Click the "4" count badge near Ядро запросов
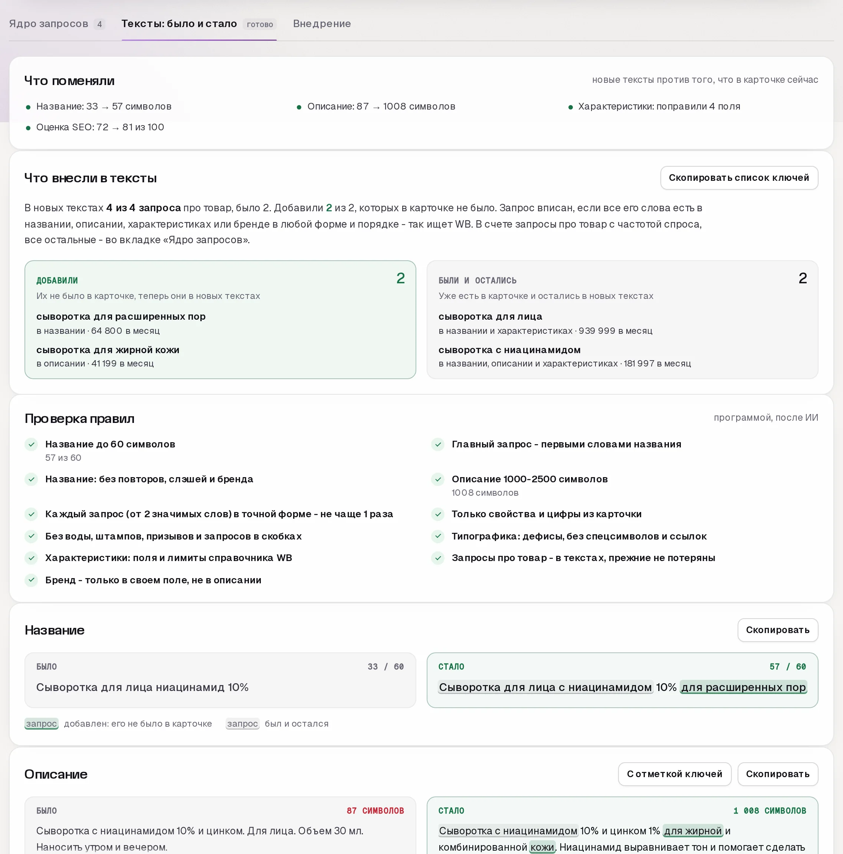The width and height of the screenshot is (843, 854). point(99,24)
